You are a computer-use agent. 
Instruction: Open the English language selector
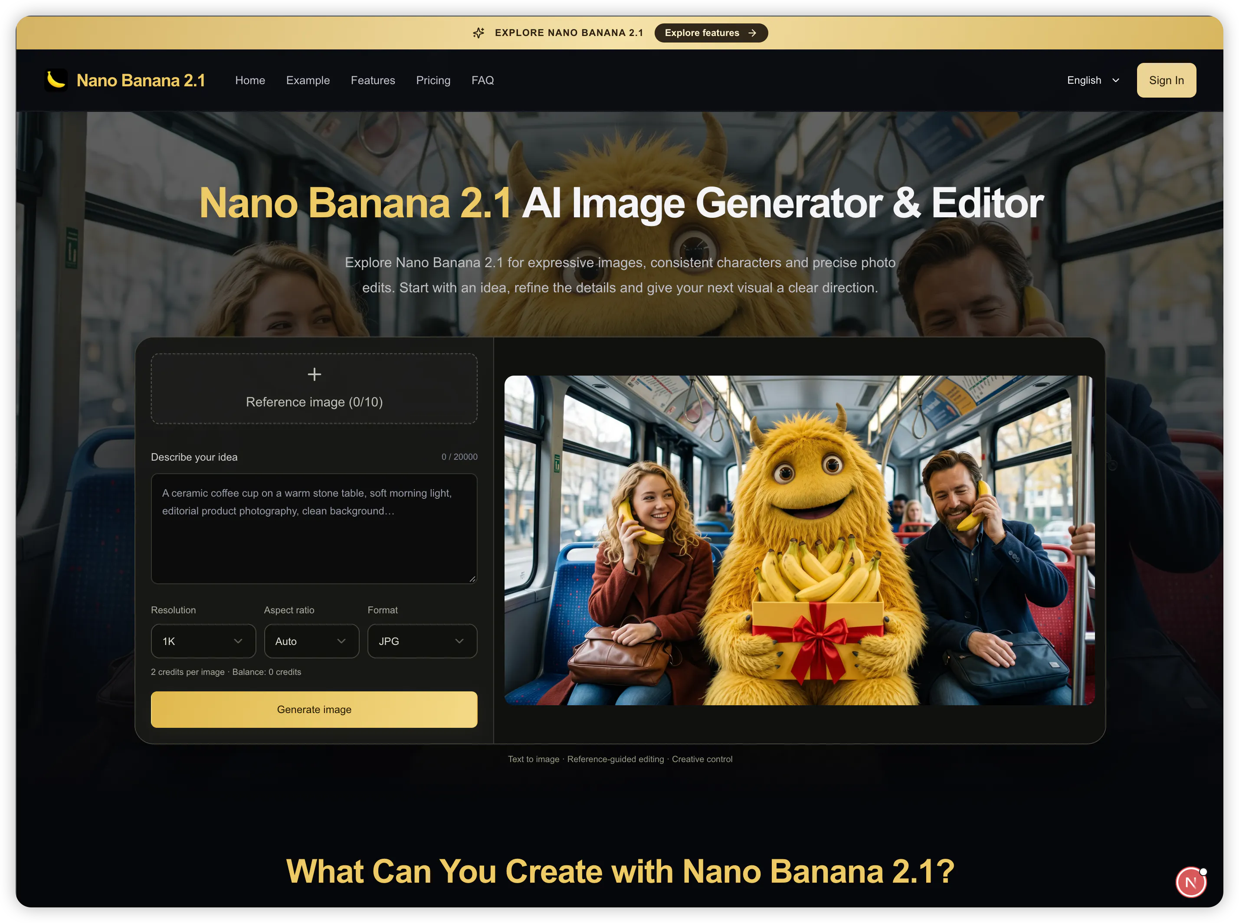(1093, 80)
